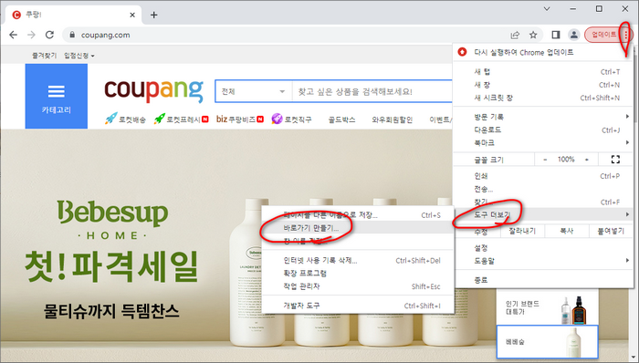639x363 pixels.
Task: Choose 바로가기 만들기... submenu item
Action: pyautogui.click(x=358, y=228)
